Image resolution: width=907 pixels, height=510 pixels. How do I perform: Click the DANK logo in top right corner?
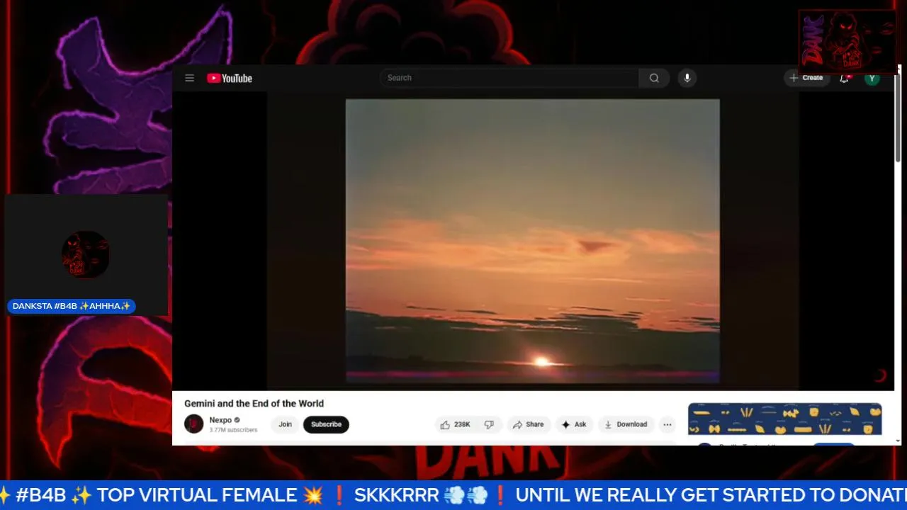pyautogui.click(x=847, y=42)
